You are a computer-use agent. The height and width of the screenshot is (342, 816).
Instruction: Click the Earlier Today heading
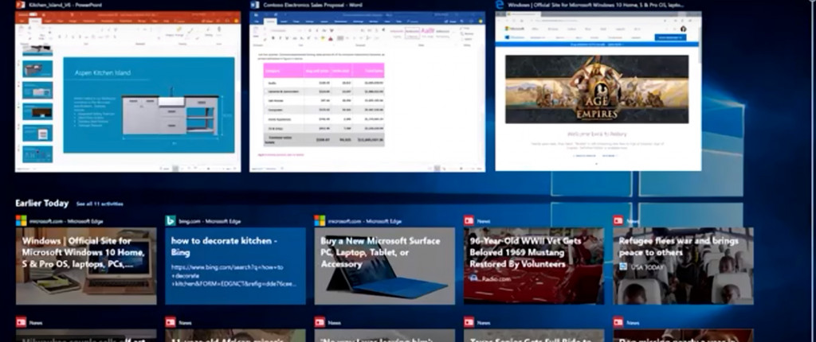[x=42, y=204]
